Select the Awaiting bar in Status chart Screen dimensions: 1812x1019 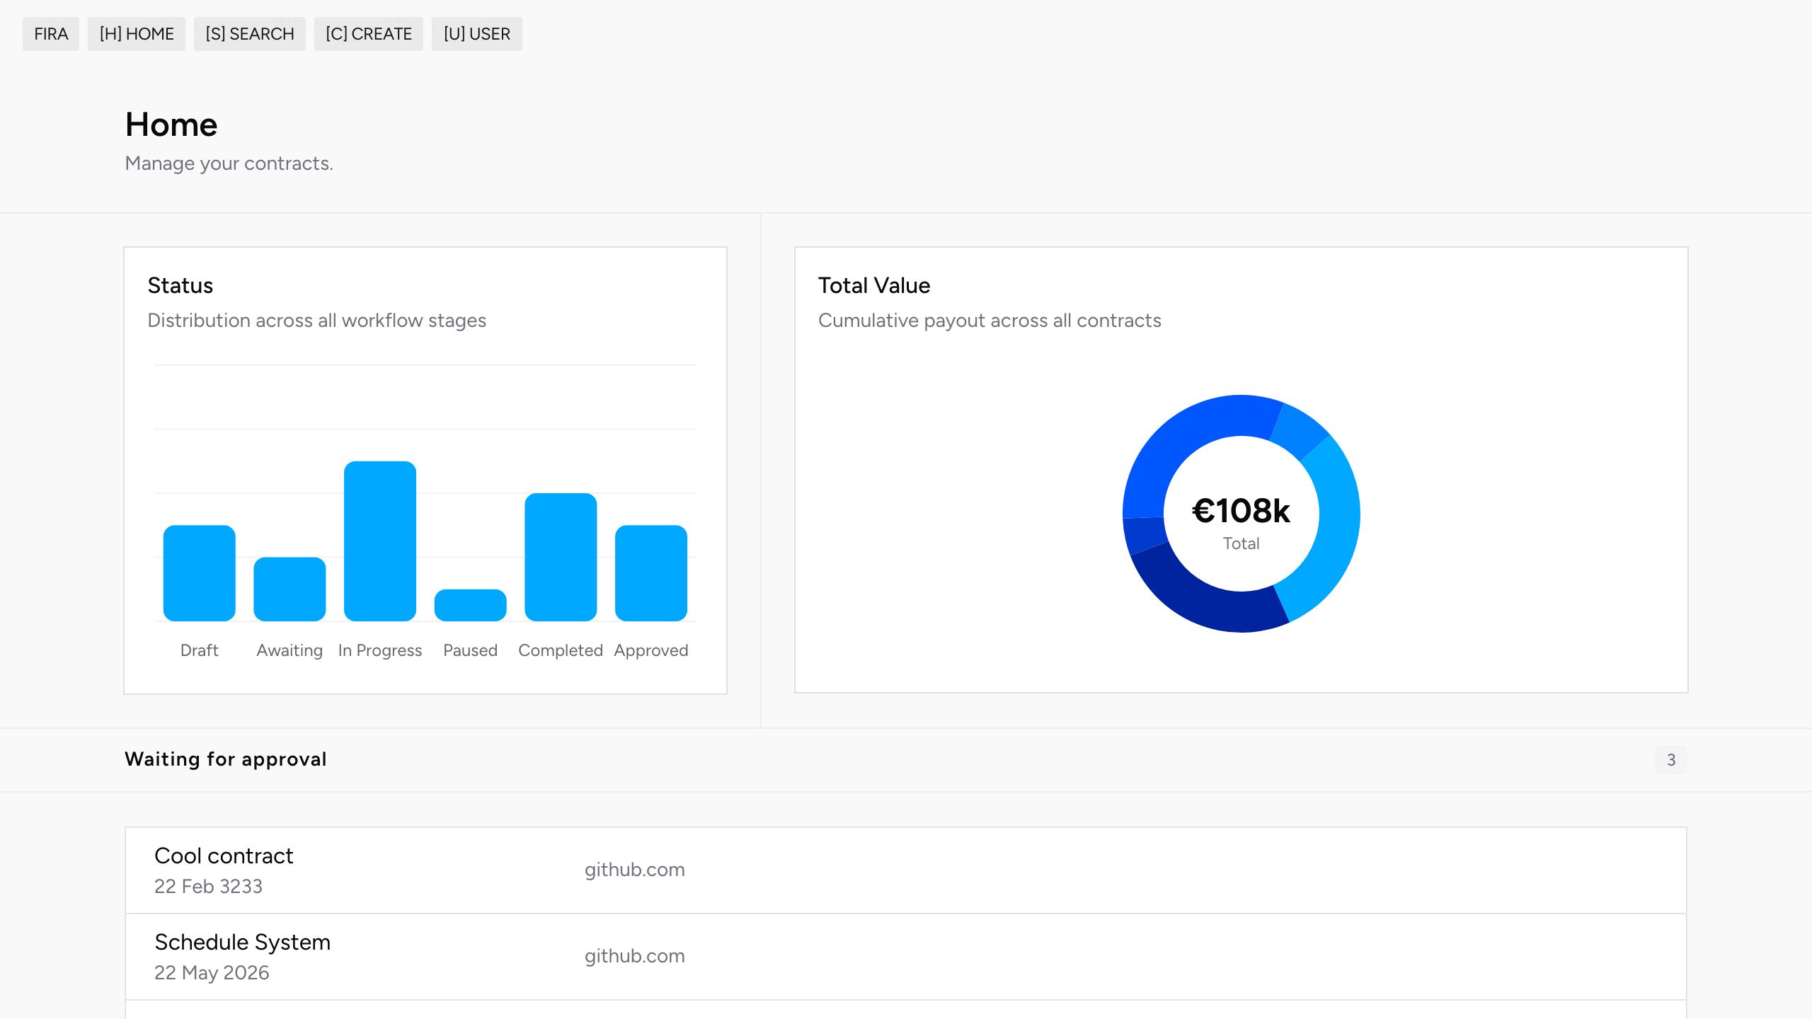click(x=289, y=589)
